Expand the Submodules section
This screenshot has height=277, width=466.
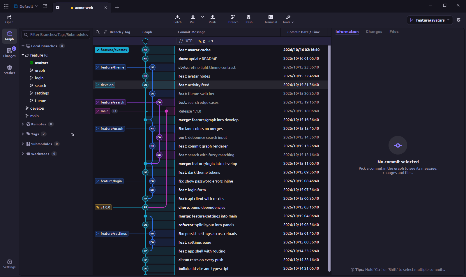click(23, 144)
